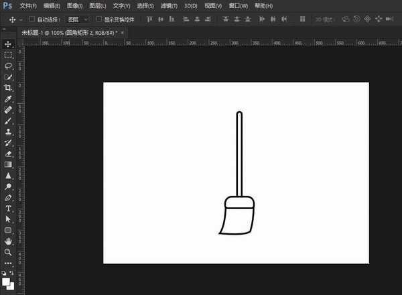This screenshot has height=295, width=402.
Task: Select the Crop tool
Action: click(8, 88)
